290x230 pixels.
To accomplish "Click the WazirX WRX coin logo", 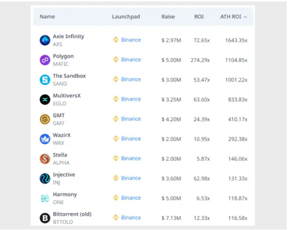I will click(45, 139).
